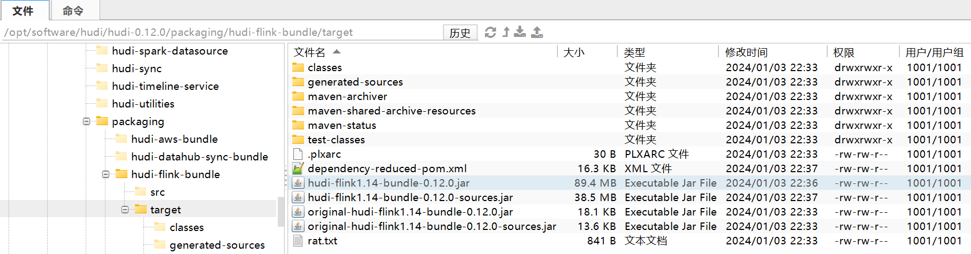This screenshot has height=254, width=971.
Task: Select hudi-flink-bundle in the tree
Action: pos(176,174)
